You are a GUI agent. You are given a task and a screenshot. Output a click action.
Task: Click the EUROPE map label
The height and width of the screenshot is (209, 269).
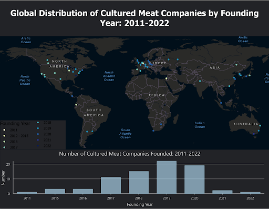click(158, 63)
